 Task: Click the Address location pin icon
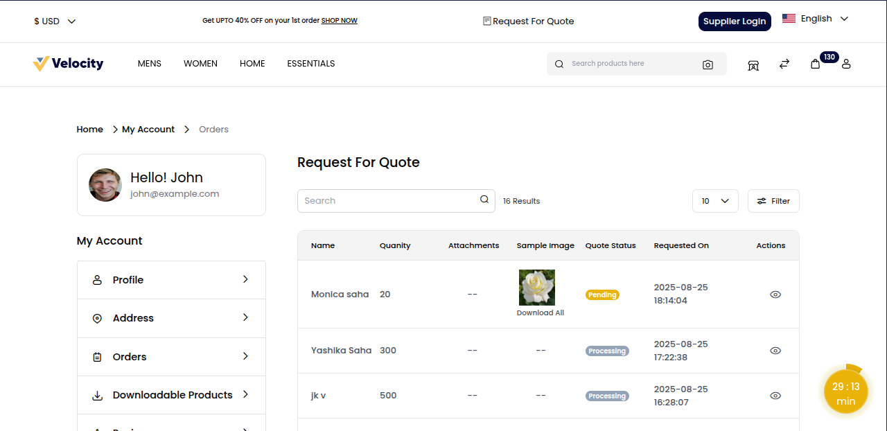point(97,318)
